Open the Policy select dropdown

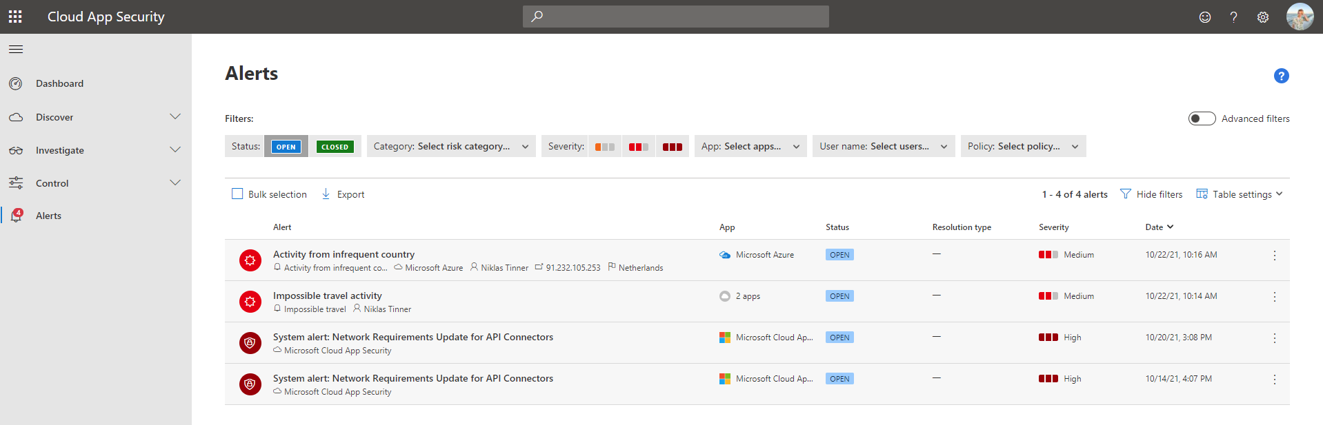pyautogui.click(x=1024, y=146)
